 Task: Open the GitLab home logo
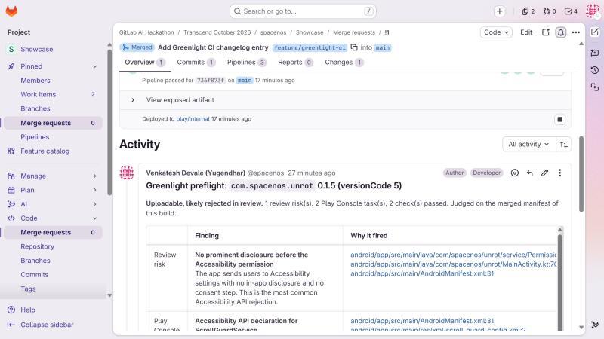(x=11, y=11)
